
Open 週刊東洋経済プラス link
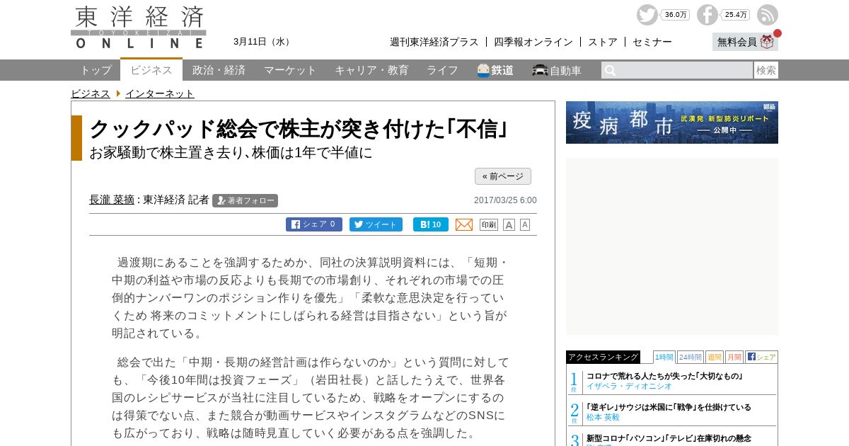[x=434, y=42]
